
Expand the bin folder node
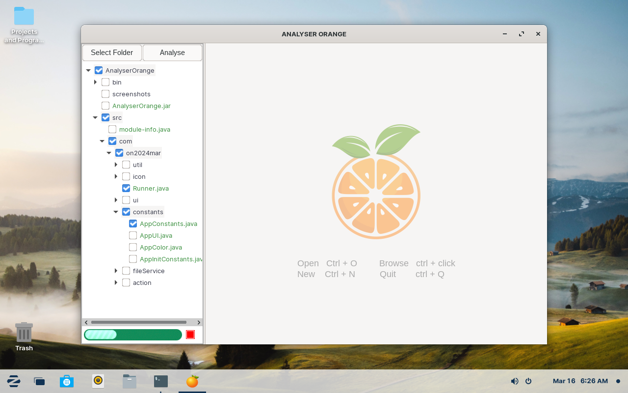pyautogui.click(x=95, y=82)
